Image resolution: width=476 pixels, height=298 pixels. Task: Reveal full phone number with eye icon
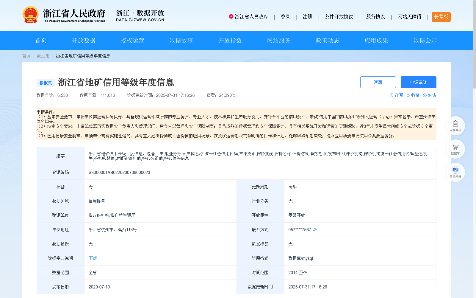(315, 230)
